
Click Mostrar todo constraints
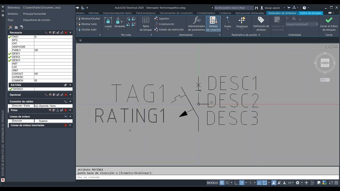87,24
